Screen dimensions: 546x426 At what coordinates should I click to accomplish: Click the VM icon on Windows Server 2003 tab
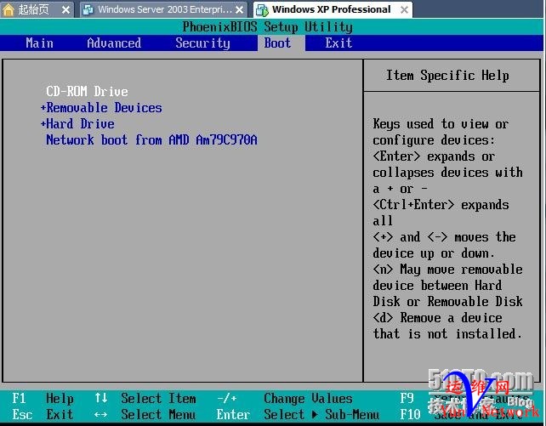(x=88, y=9)
